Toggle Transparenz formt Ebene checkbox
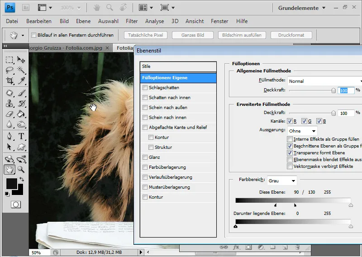This screenshot has width=362, height=257. click(x=290, y=152)
